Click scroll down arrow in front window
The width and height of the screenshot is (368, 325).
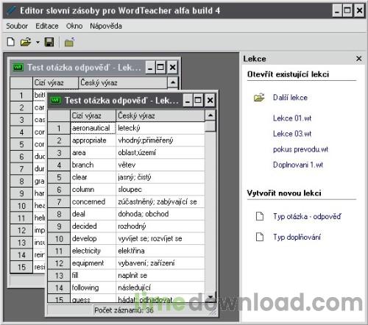pos(210,296)
